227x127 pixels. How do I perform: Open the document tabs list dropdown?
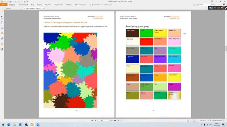point(206,8)
